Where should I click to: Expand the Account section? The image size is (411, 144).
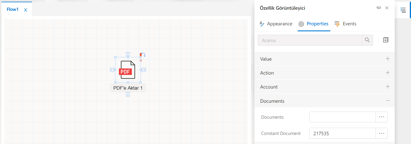coord(388,87)
